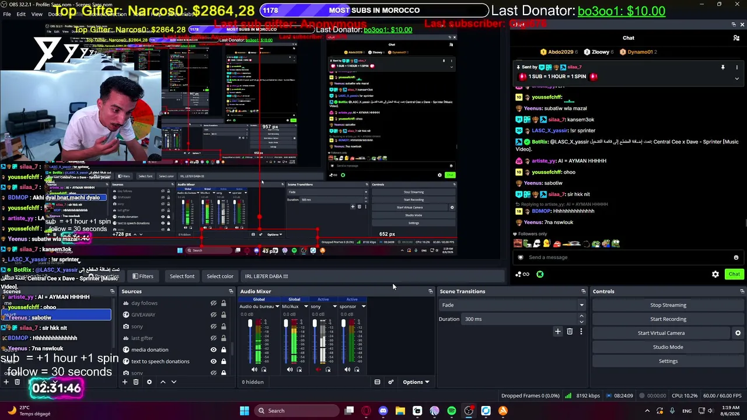Image resolution: width=747 pixels, height=420 pixels.
Task: Open chat settings gear icon
Action: click(x=715, y=274)
